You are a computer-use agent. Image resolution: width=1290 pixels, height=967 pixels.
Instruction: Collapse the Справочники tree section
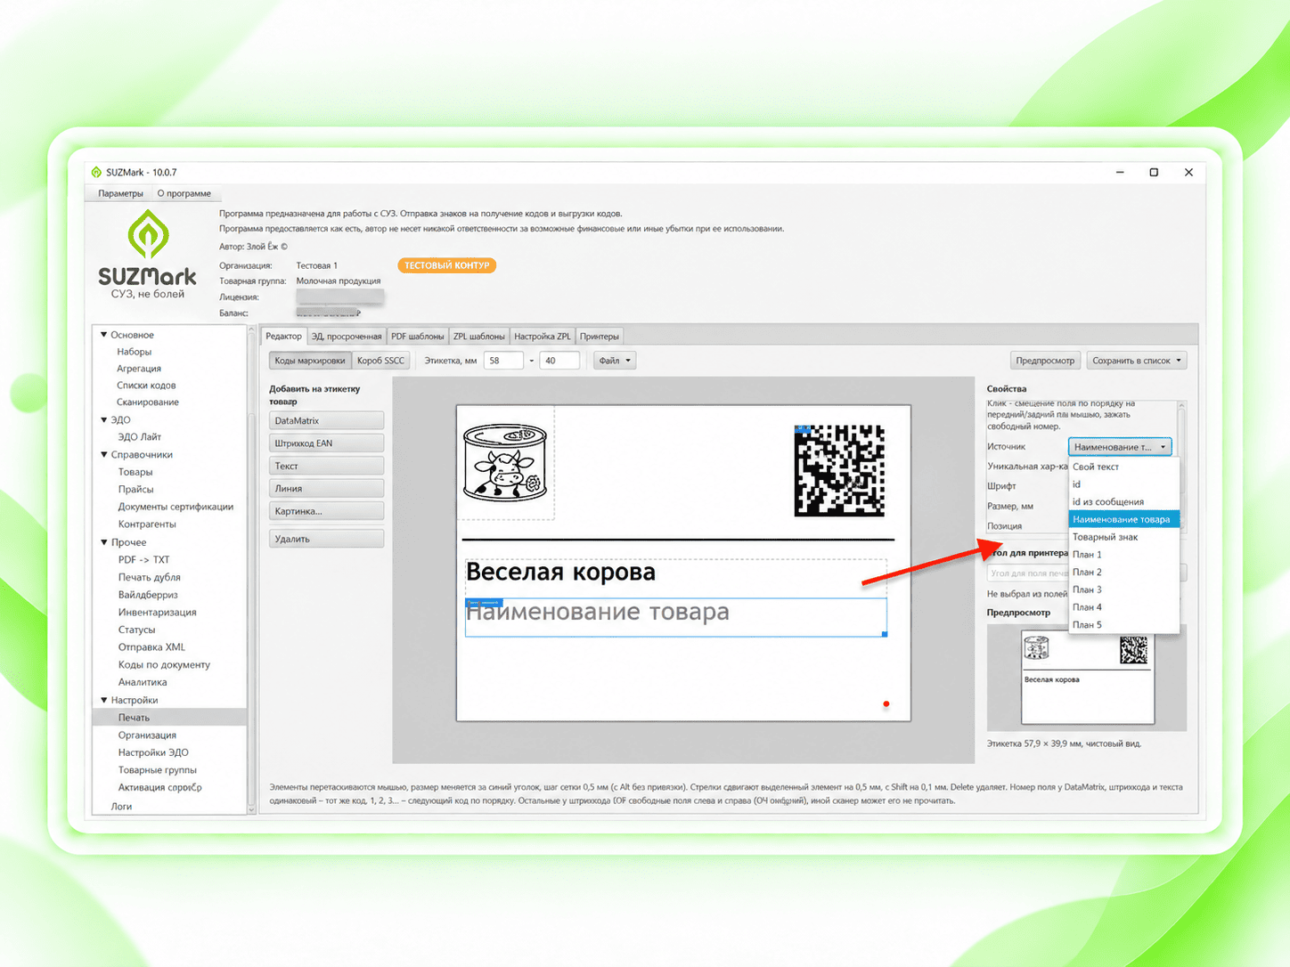pyautogui.click(x=103, y=454)
